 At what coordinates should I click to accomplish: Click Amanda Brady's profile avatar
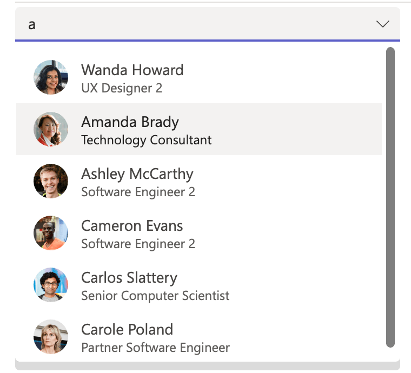(x=51, y=129)
